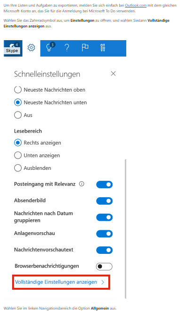
Task: Click the tools diagnostics icon
Action: click(x=103, y=48)
